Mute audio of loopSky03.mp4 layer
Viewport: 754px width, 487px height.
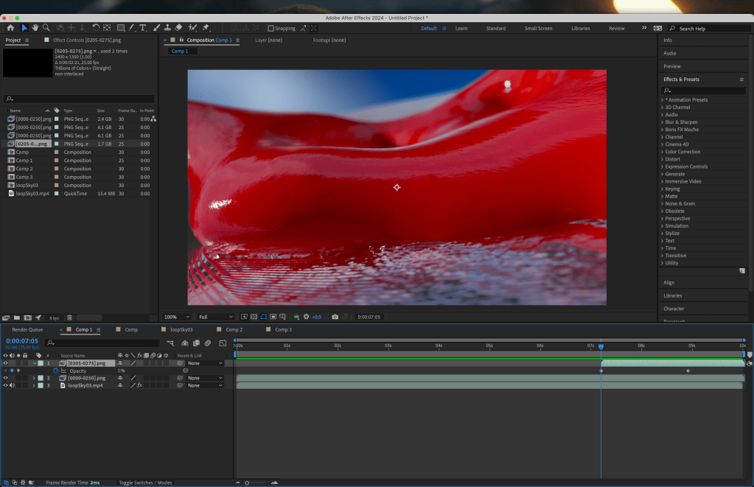pyautogui.click(x=12, y=385)
